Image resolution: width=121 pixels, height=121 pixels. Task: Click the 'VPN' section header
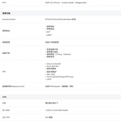pyautogui.click(x=4, y=97)
